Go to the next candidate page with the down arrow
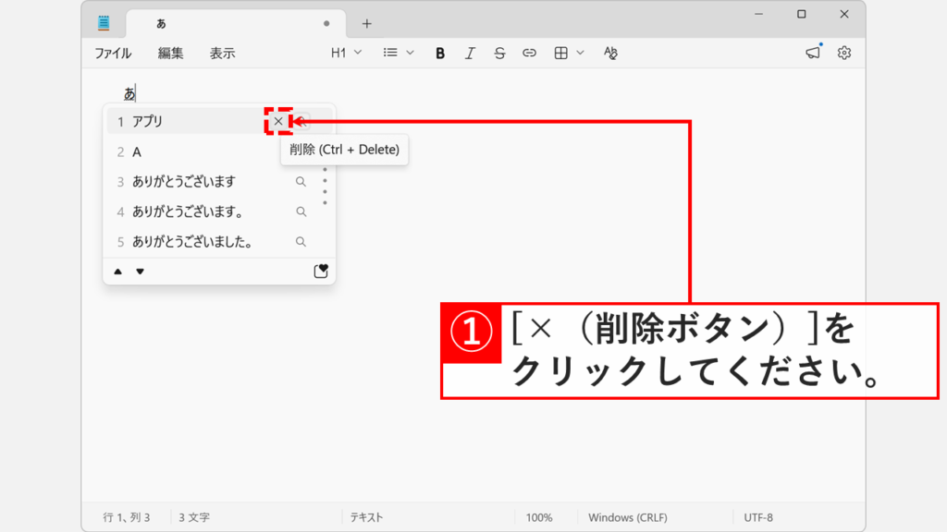 tap(141, 272)
